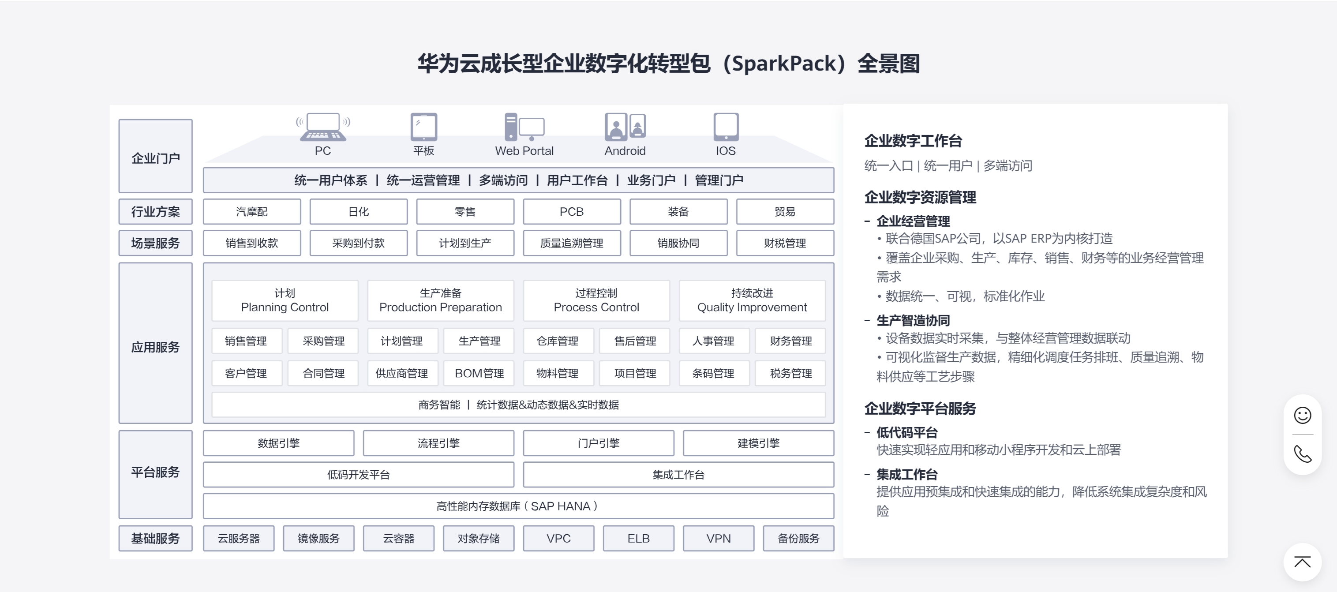Click the 高性能内存数据库 SAP HANA bar

pyautogui.click(x=518, y=506)
